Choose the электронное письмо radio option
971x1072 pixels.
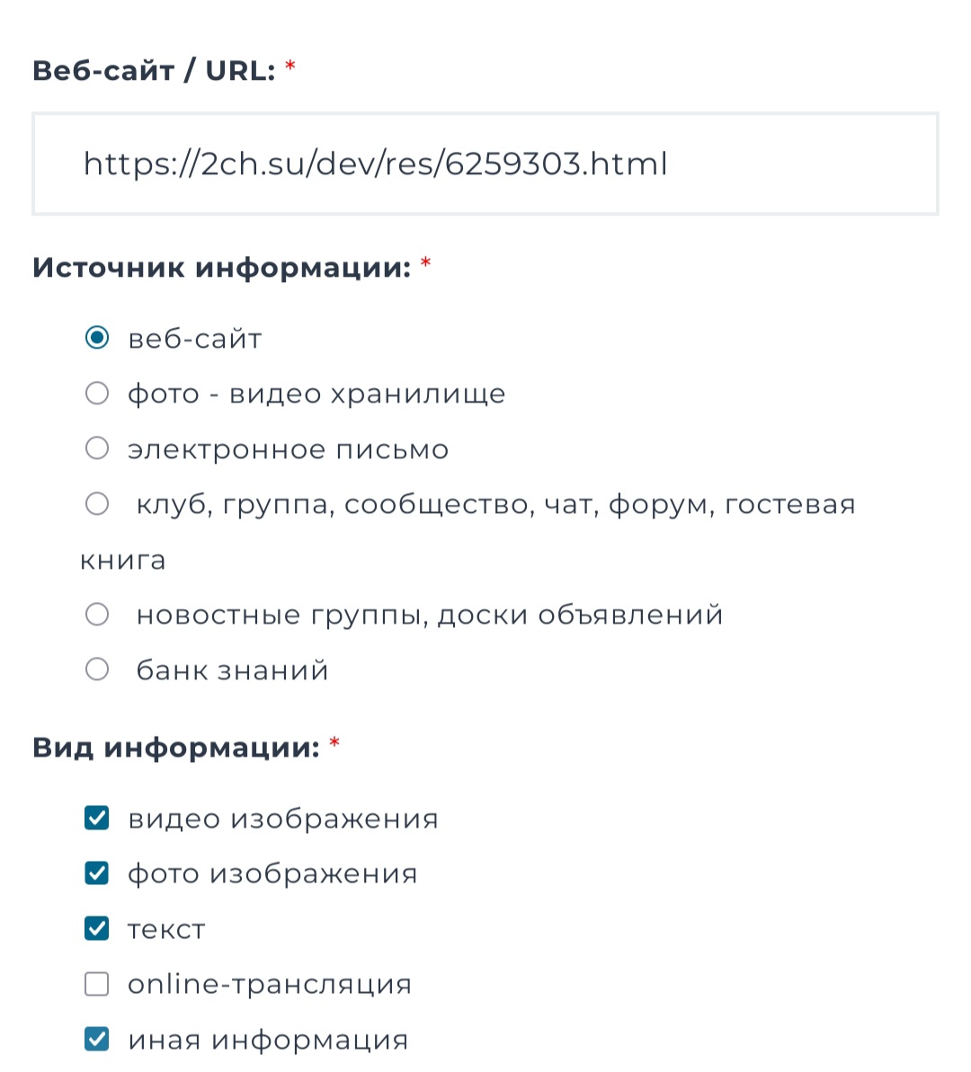click(x=97, y=448)
